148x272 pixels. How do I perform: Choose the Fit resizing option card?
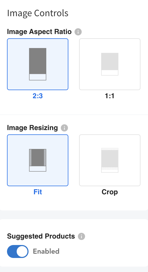[x=38, y=160]
